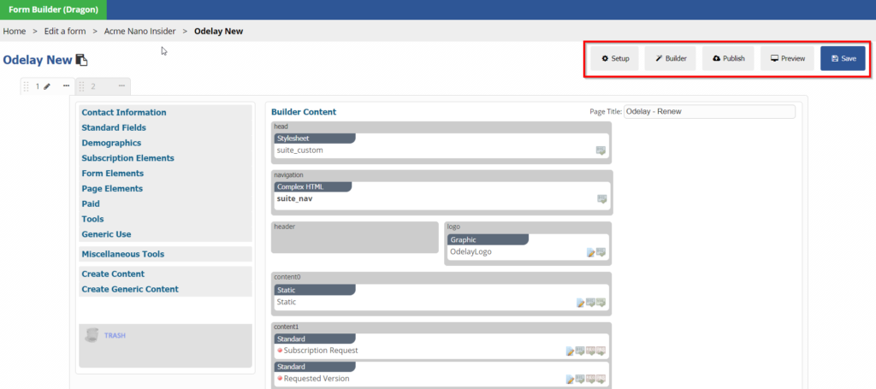
Task: Click the comment icon on suite_nav row
Action: 601,199
